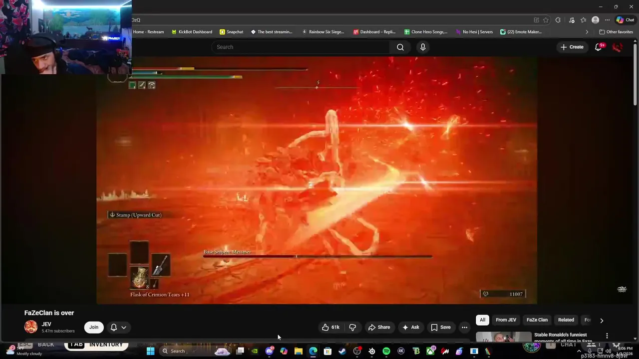639x359 pixels.
Task: Open Stable Ronaldo's funniest moments video title
Action: [x=563, y=338]
